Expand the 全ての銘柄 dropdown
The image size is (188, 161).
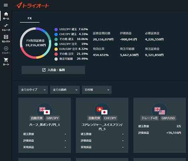(65, 90)
